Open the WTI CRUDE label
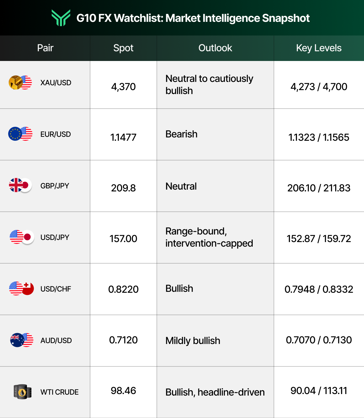The height and width of the screenshot is (418, 364). pos(59,392)
